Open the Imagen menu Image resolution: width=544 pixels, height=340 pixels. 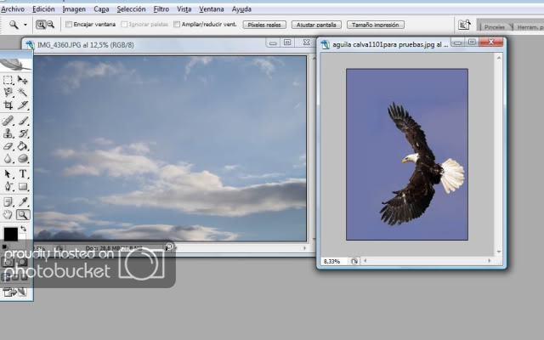74,8
